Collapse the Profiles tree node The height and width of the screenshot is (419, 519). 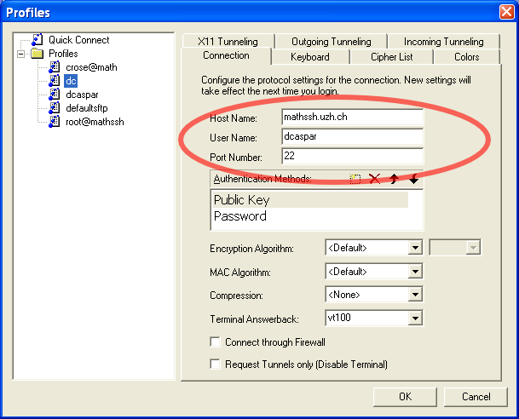pos(21,54)
